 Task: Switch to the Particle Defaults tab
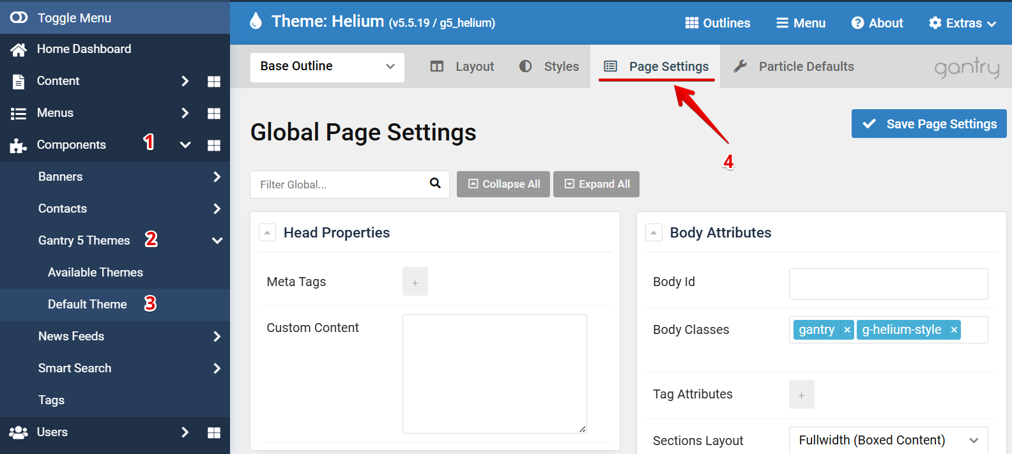(793, 66)
